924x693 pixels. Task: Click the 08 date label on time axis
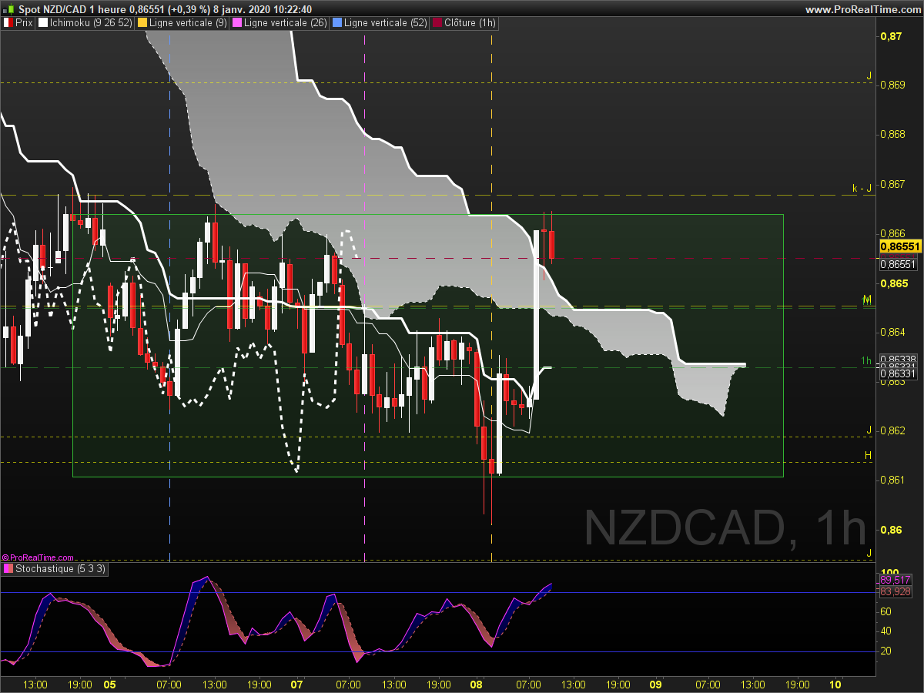(x=477, y=684)
